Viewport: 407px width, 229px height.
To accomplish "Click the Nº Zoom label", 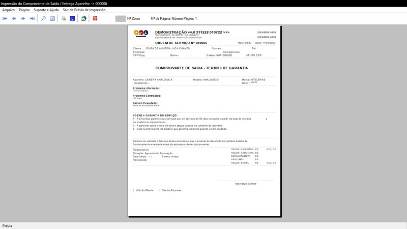I will tap(133, 19).
